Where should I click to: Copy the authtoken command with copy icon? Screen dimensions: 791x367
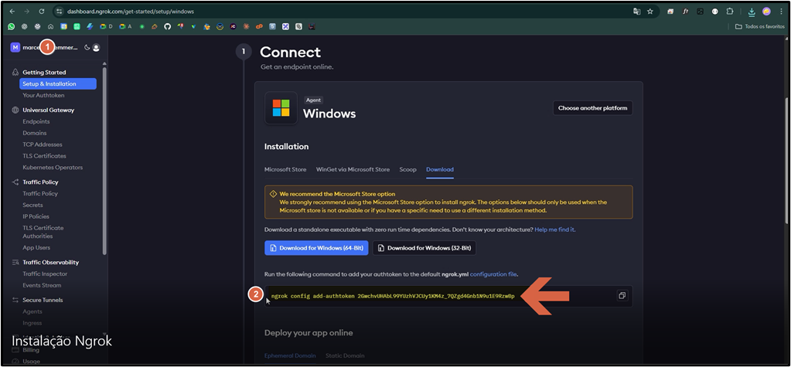coord(622,296)
